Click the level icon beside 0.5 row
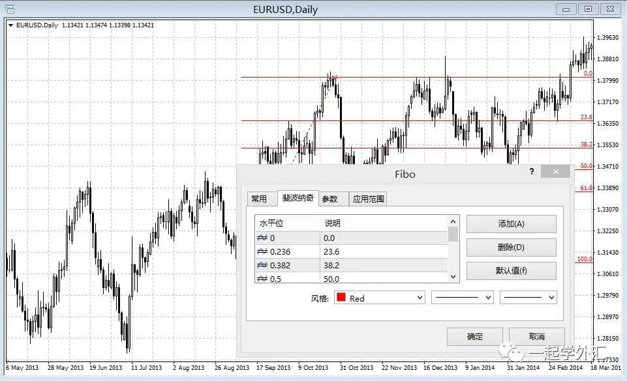 tap(262, 279)
